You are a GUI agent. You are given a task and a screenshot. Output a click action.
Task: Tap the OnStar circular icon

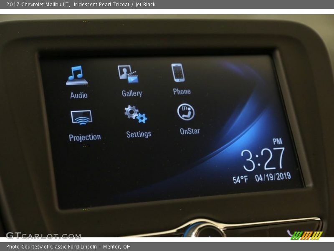[x=186, y=112]
